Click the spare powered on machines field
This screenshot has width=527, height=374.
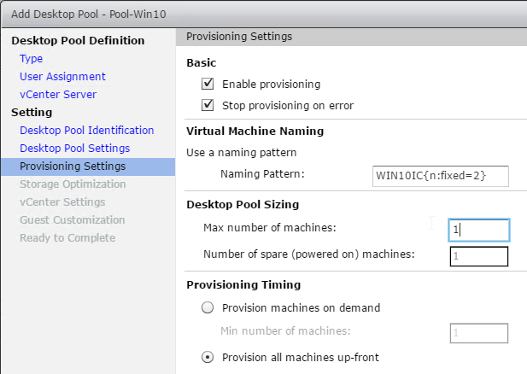pos(479,256)
